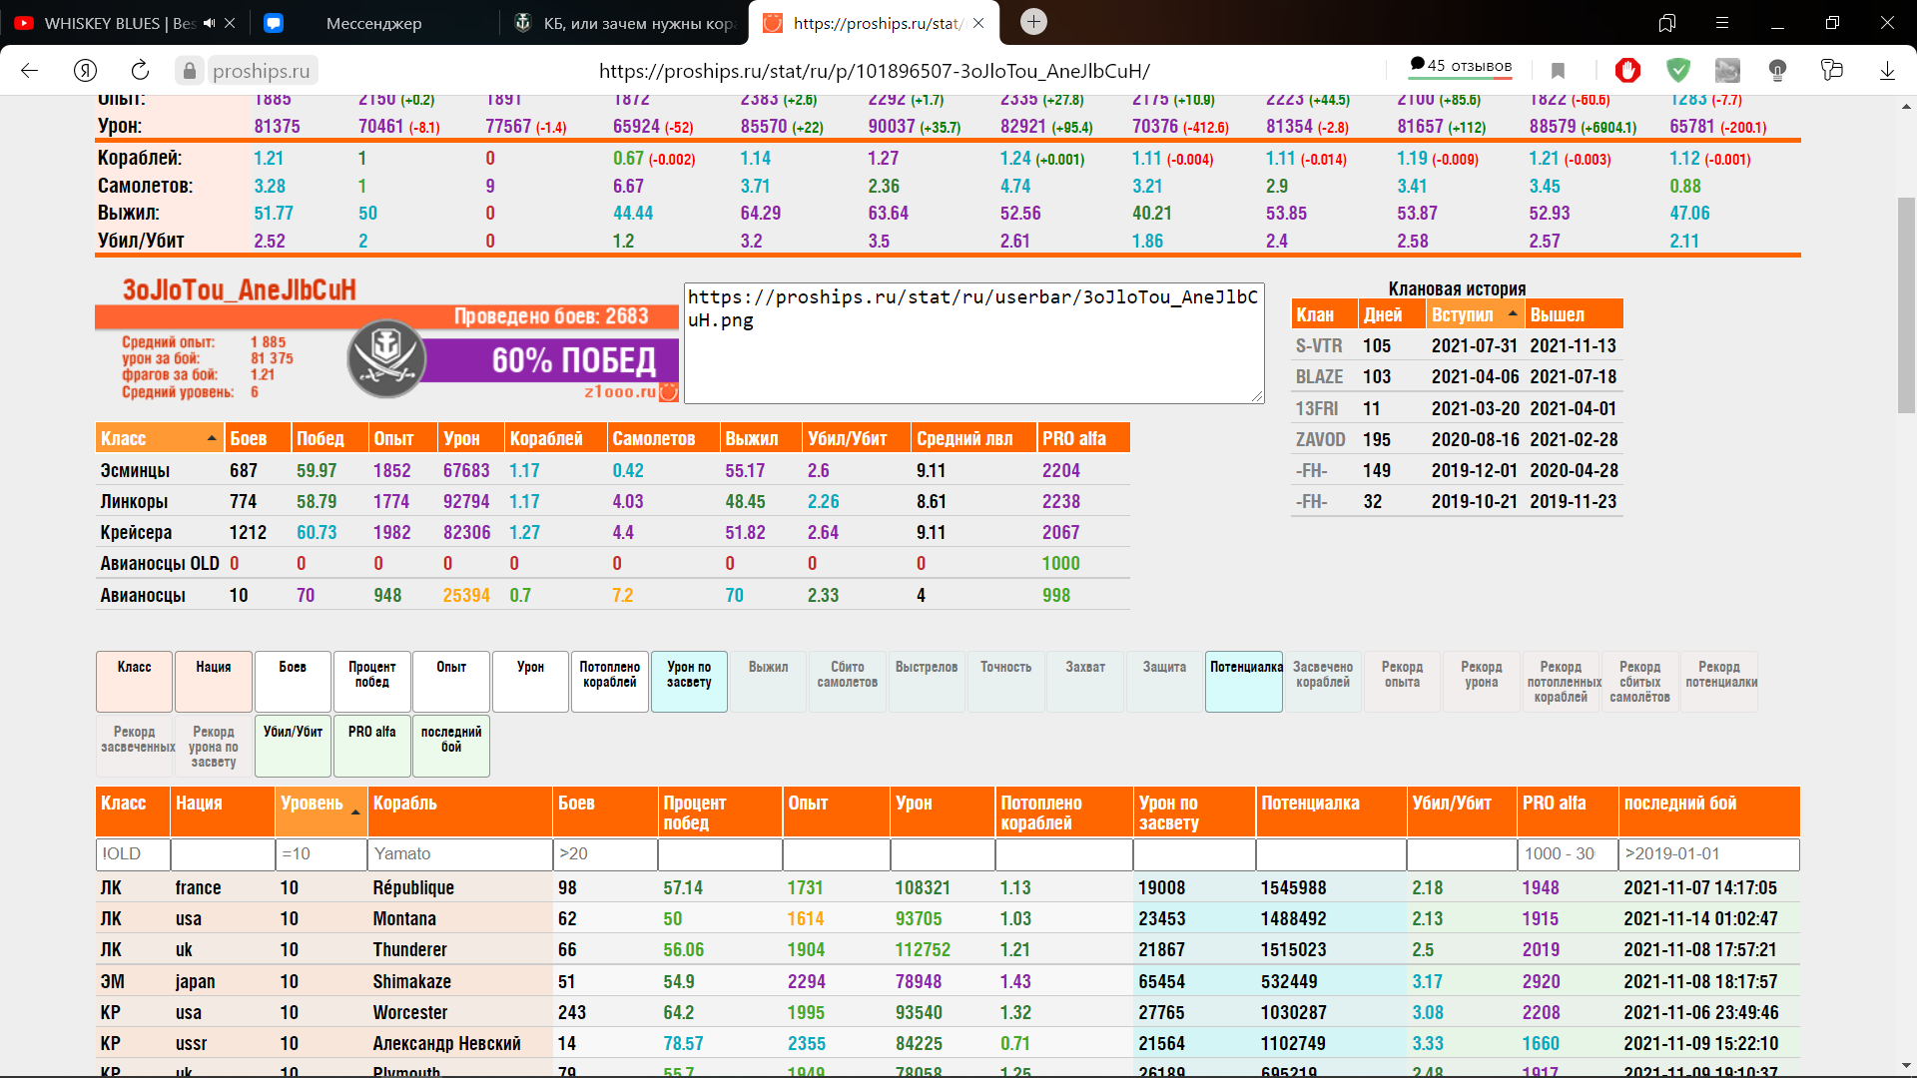Open the downloads arrow icon
1917x1078 pixels.
pos(1886,70)
